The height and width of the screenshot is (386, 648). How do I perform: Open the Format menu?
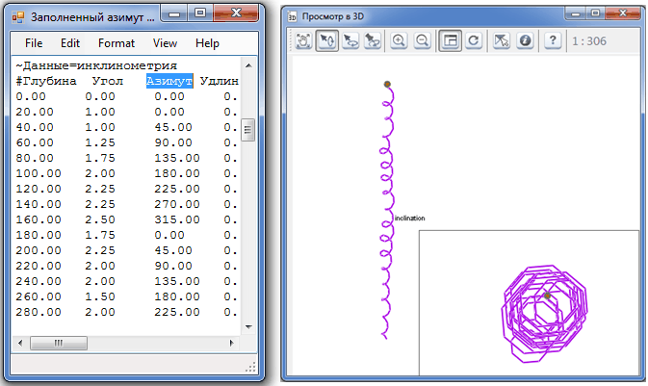[117, 43]
